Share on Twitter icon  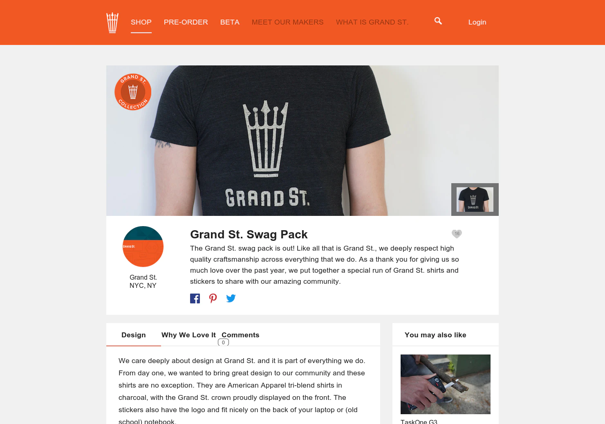(x=231, y=298)
